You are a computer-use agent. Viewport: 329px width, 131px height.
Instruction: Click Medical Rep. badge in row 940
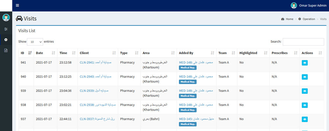[x=188, y=82]
